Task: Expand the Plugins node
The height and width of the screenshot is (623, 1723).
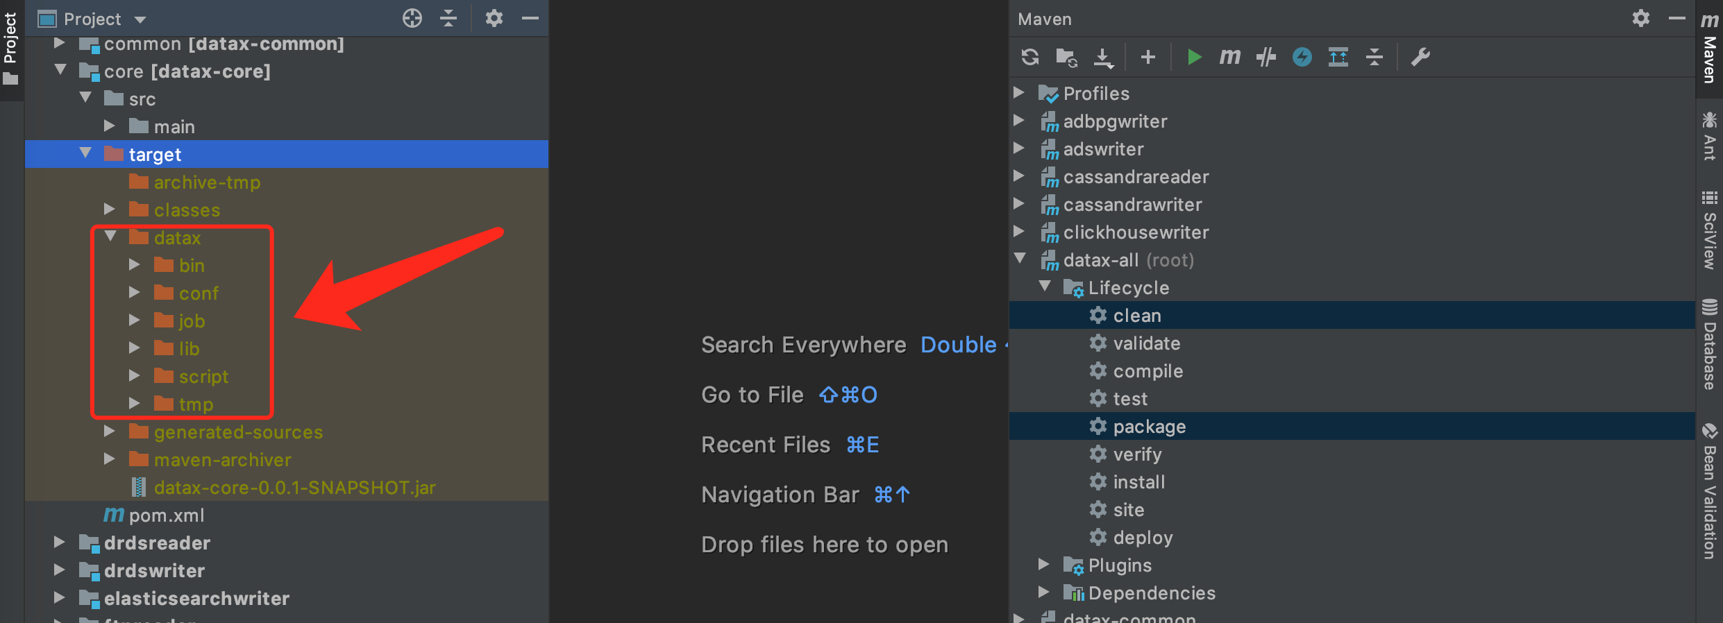Action: tap(1044, 564)
